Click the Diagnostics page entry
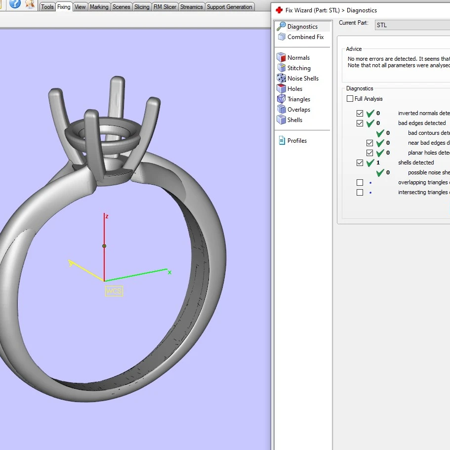 point(303,26)
